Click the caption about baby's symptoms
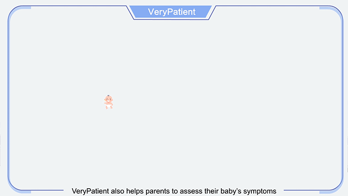 click(x=174, y=191)
